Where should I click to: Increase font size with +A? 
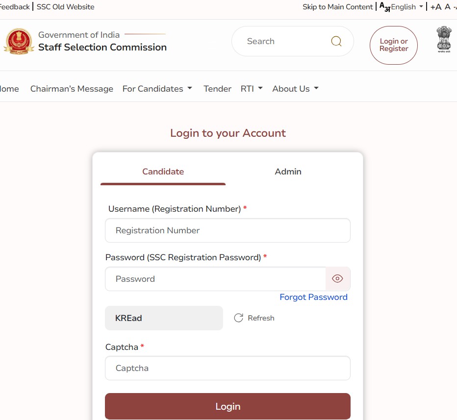point(435,7)
